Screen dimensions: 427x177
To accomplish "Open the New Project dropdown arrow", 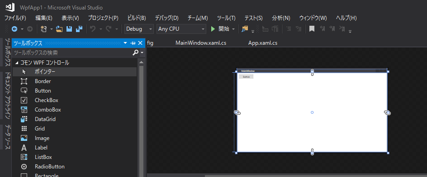I will point(51,29).
